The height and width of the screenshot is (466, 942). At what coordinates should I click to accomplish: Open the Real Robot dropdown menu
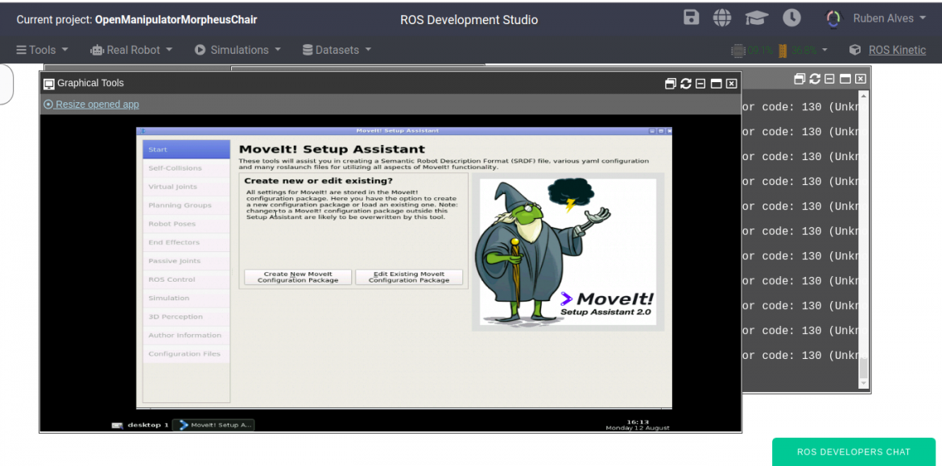131,50
